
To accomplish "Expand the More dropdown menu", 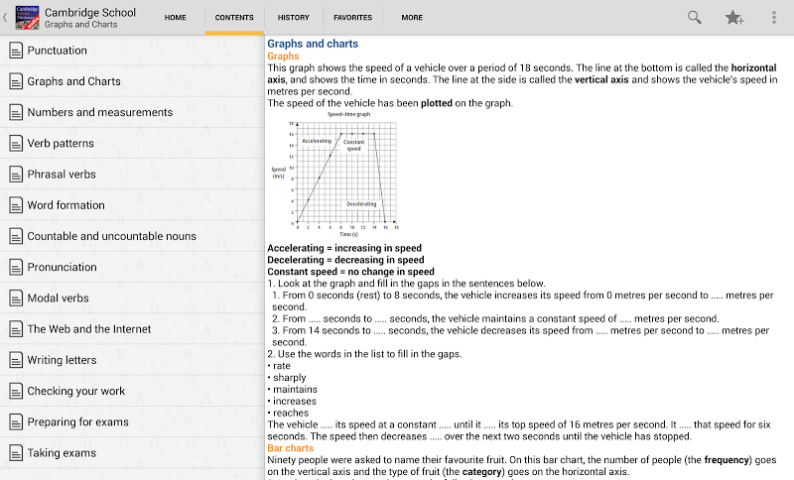I will (x=412, y=17).
